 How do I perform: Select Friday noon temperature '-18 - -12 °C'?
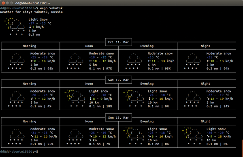pos(100,57)
